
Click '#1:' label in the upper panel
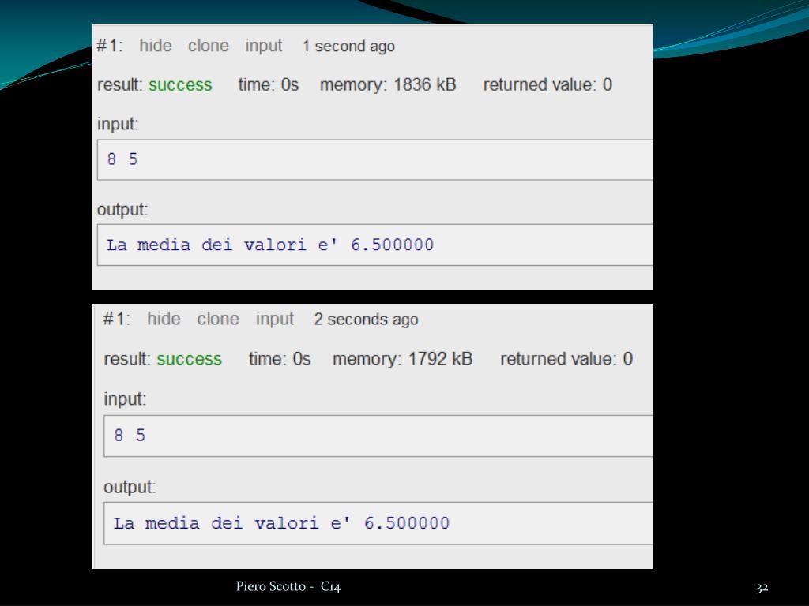[110, 46]
